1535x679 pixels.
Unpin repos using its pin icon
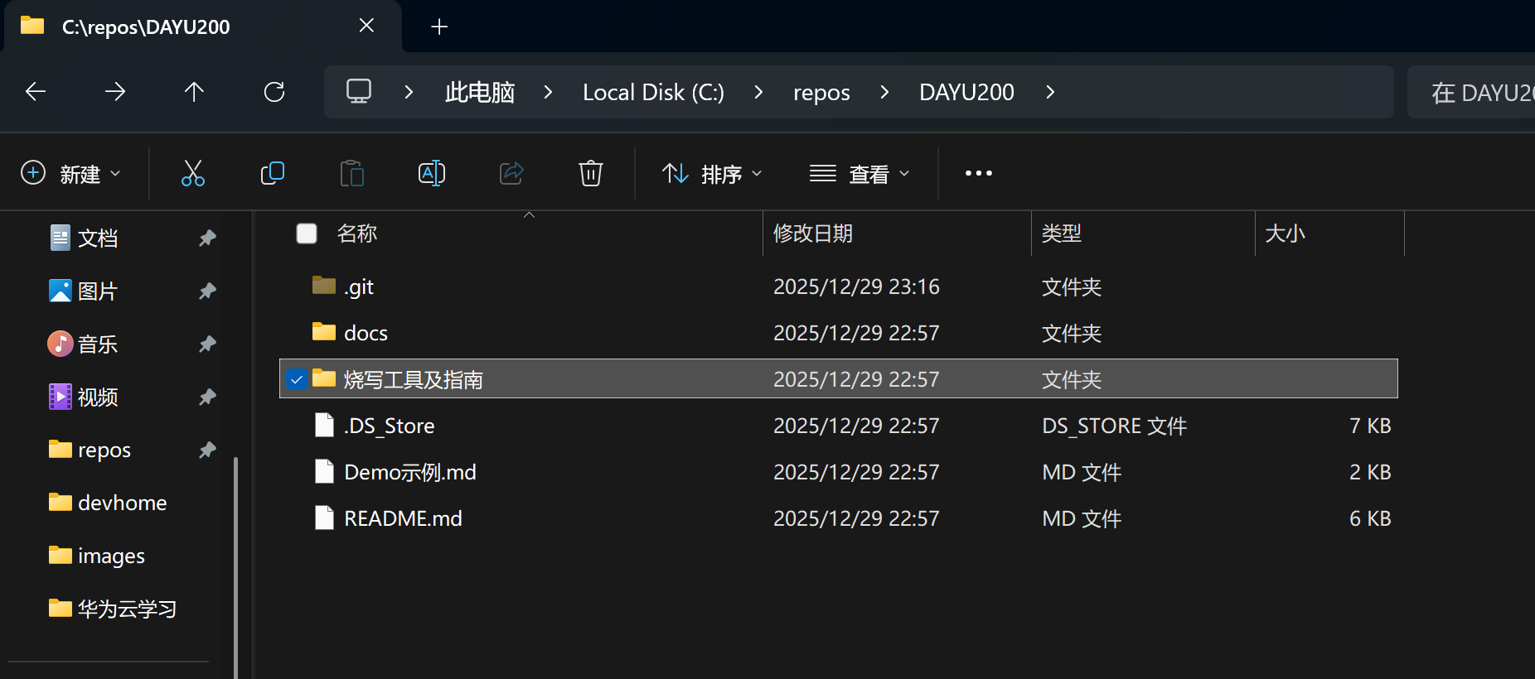207,450
